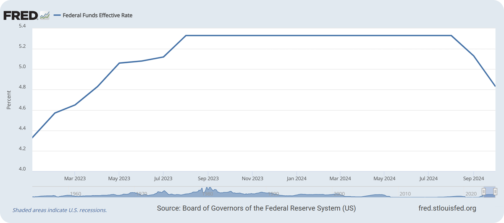Viewport: 504px width, 223px height.
Task: Click the blue line legend marker
Action: [x=58, y=16]
